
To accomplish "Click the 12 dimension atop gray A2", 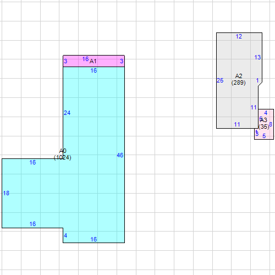I will coord(239,36).
